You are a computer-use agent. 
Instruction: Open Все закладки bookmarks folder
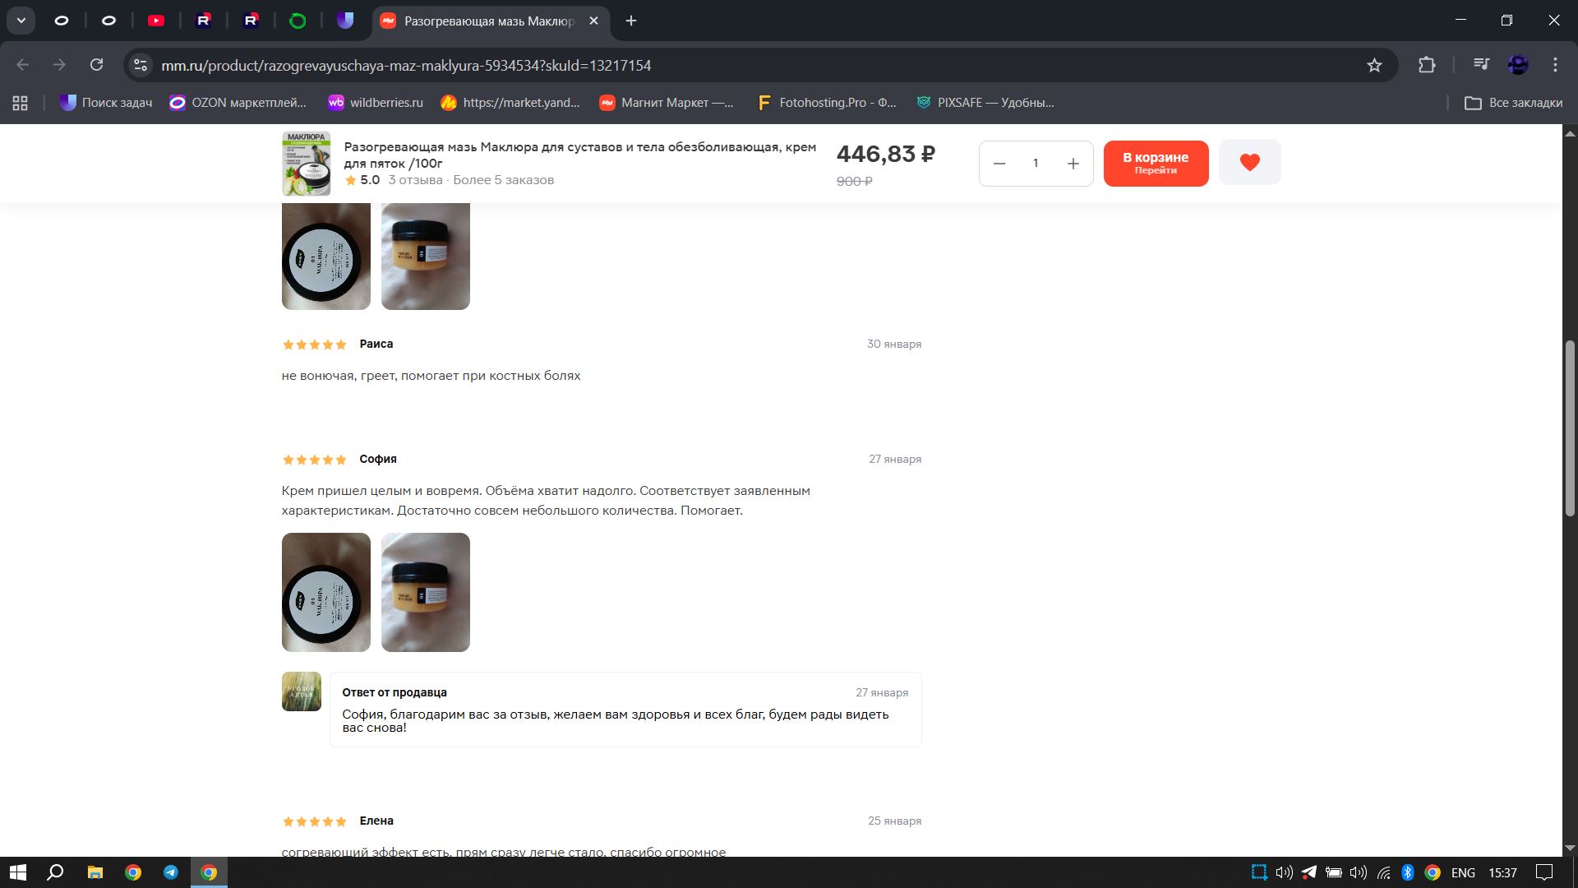(x=1514, y=103)
